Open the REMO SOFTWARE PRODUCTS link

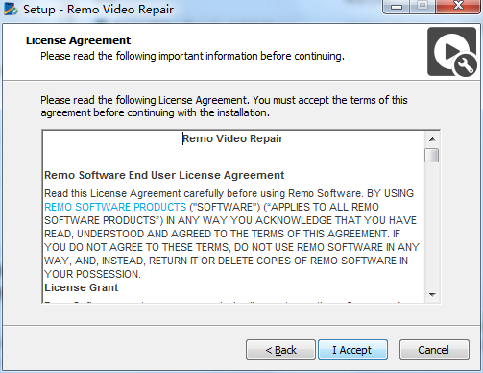tap(115, 207)
